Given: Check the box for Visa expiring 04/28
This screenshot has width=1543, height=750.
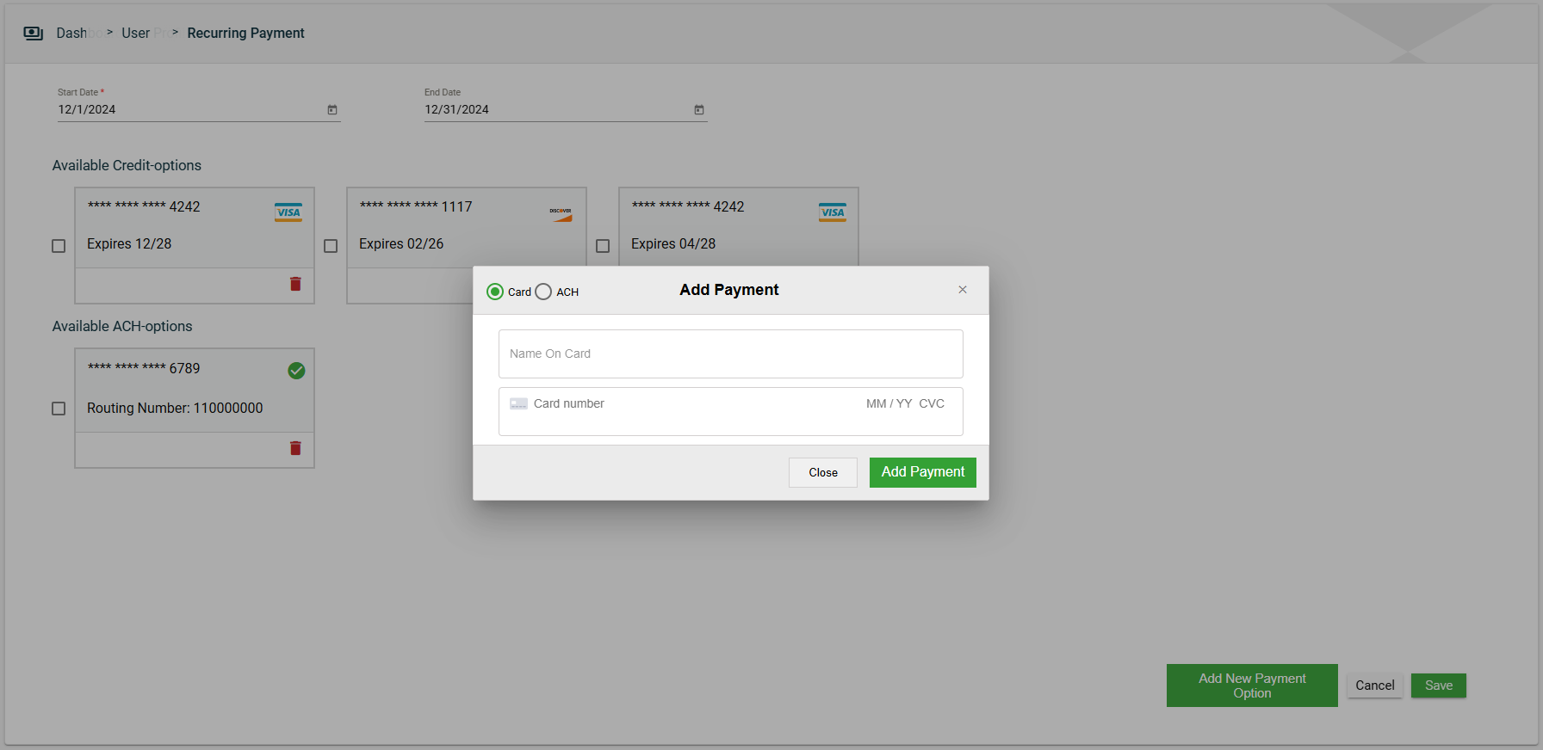Looking at the screenshot, I should tap(603, 246).
